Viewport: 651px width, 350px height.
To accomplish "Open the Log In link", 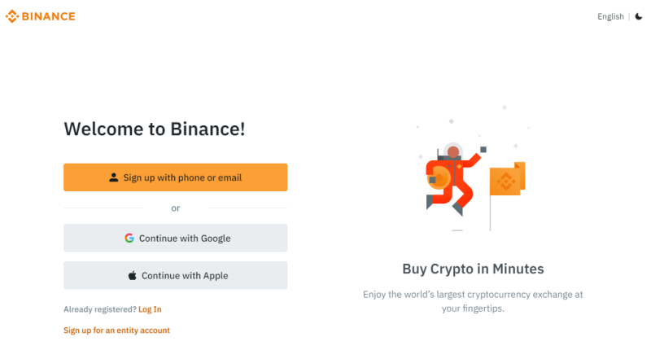I will click(150, 309).
